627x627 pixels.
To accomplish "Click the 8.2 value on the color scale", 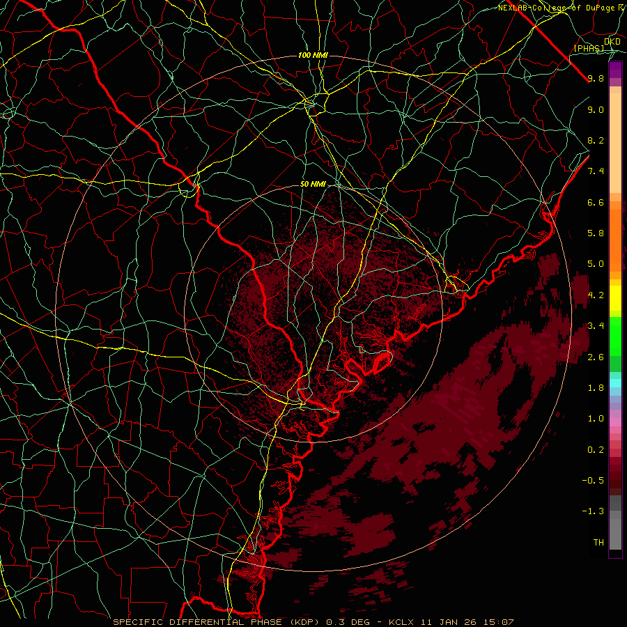I will (x=596, y=140).
